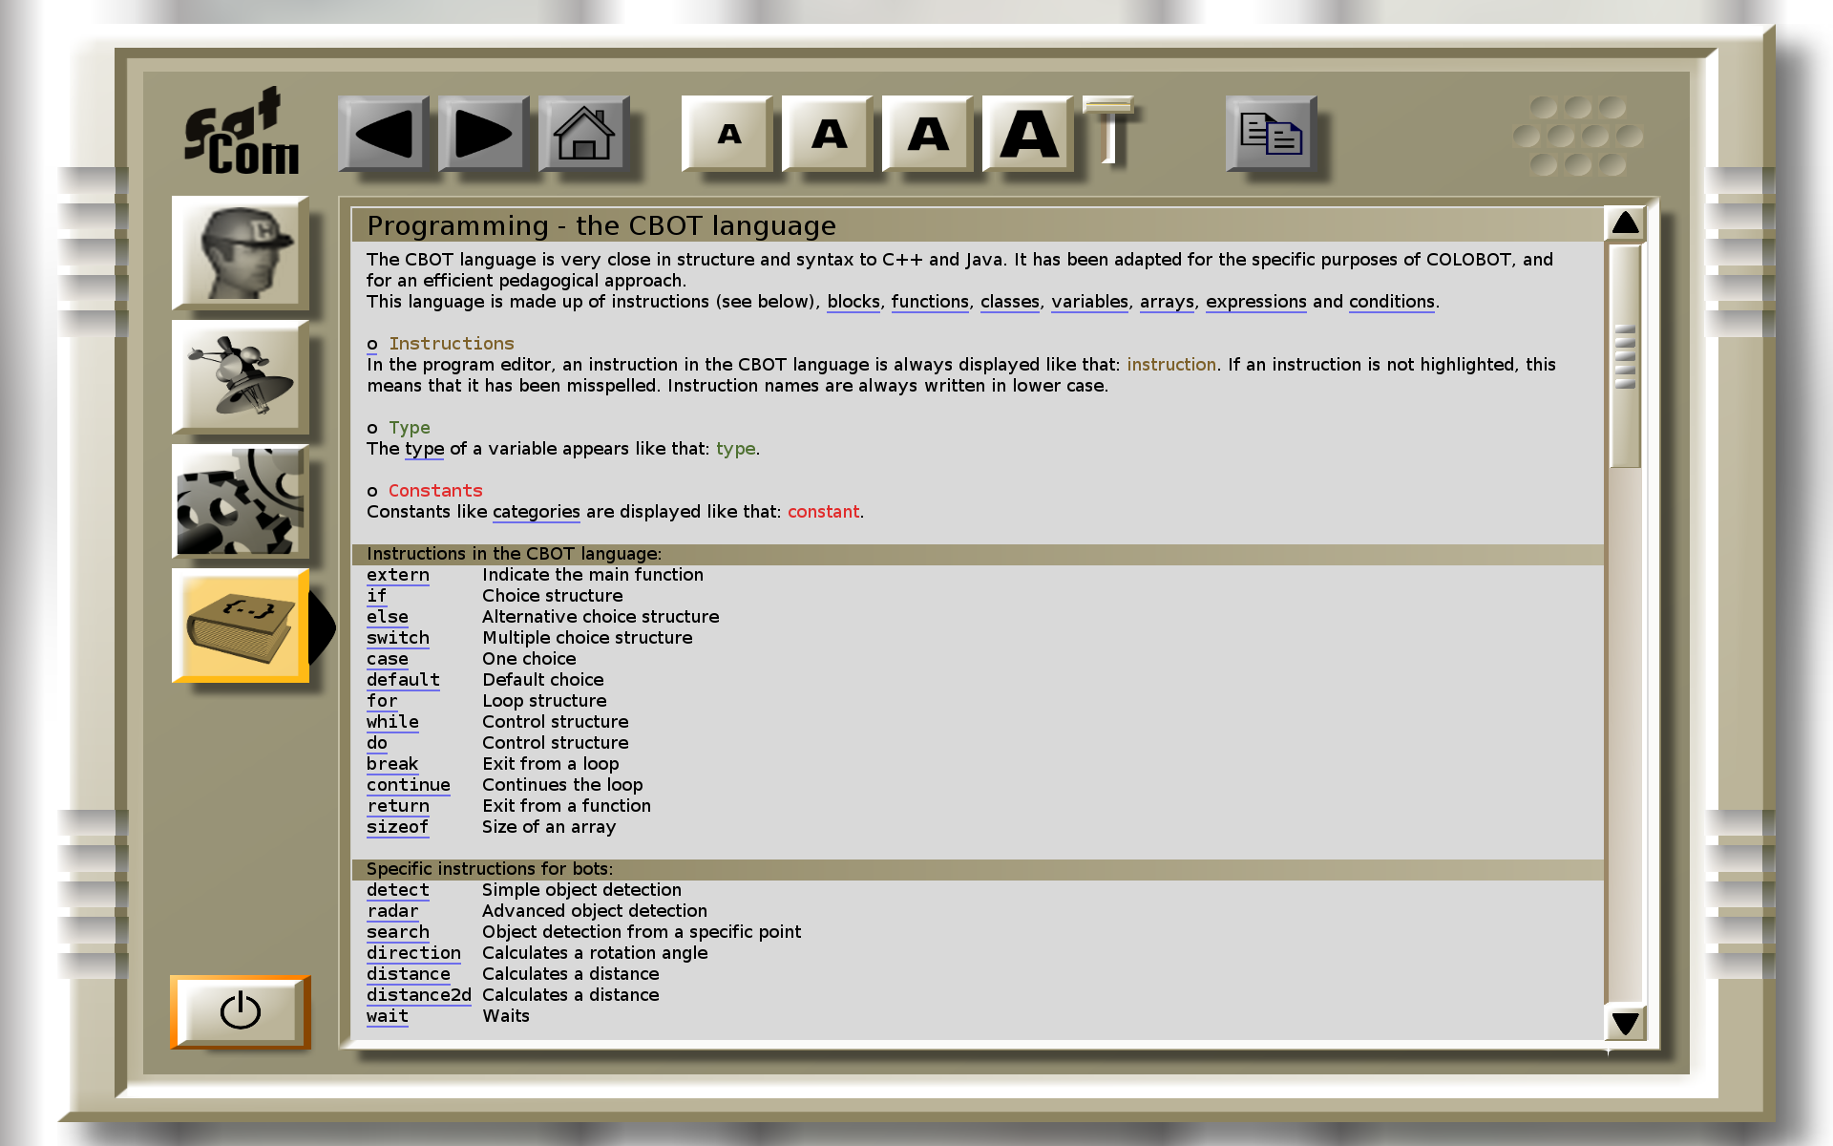Open the astronaut portrait tab
This screenshot has height=1146, width=1833.
tap(241, 253)
